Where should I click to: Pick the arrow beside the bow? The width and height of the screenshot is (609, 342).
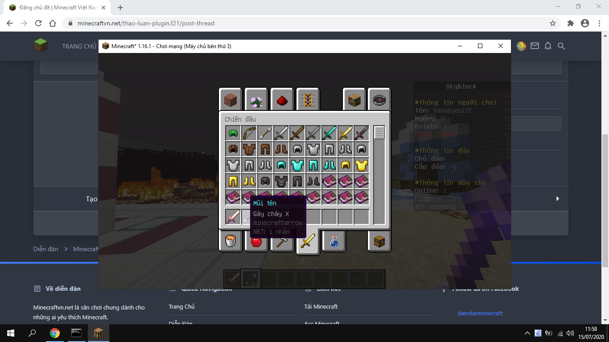coord(265,133)
